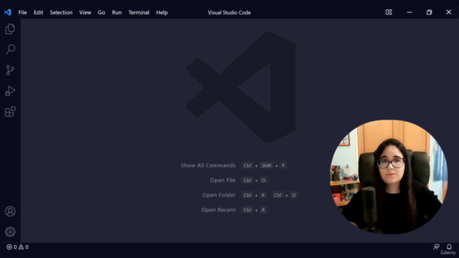
Task: Close the VS Code window
Action: point(449,12)
